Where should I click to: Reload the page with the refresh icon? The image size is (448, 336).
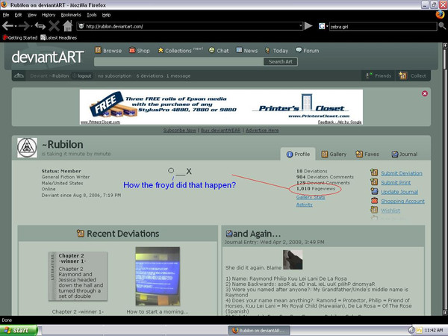[x=40, y=26]
